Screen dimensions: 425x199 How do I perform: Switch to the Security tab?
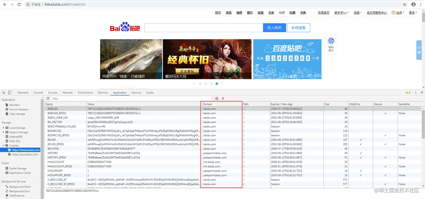136,92
